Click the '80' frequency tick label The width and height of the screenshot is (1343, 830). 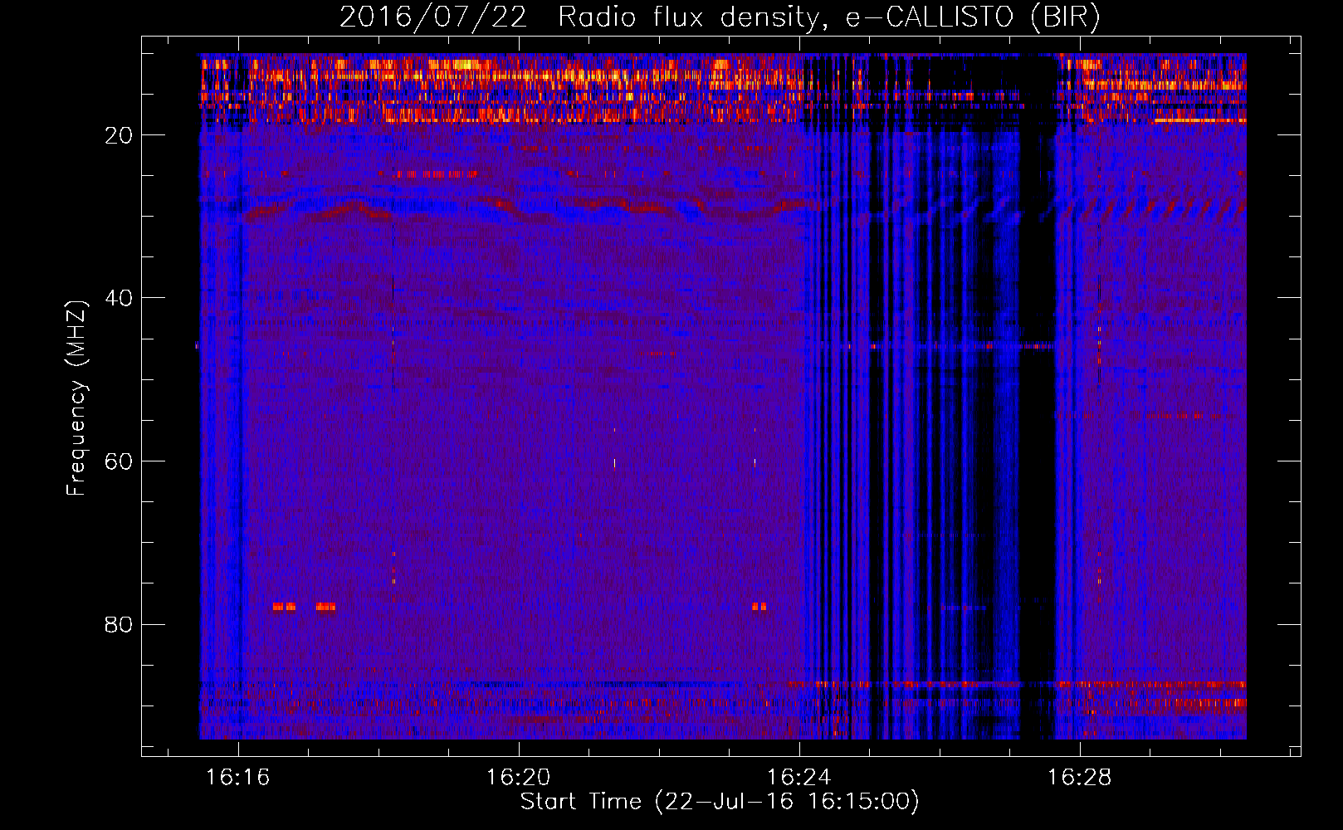(119, 624)
